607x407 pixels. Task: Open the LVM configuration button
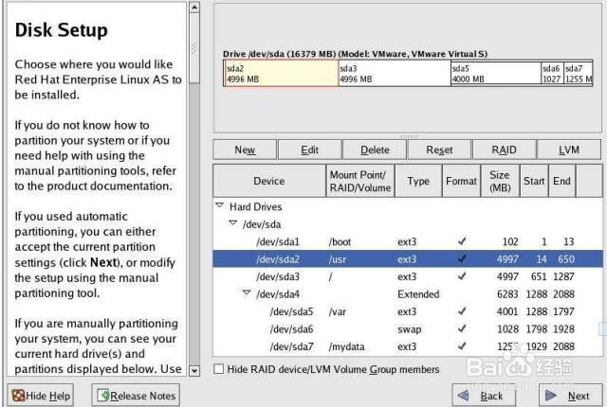click(x=569, y=150)
